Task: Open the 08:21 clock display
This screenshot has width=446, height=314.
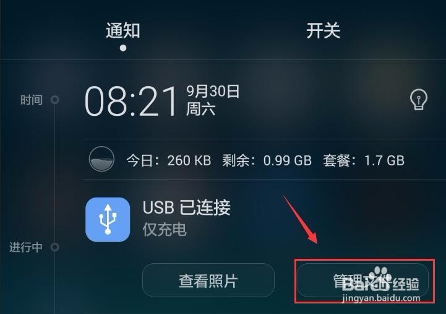Action: (131, 102)
